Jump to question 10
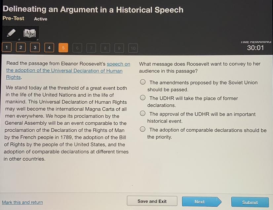Image resolution: width=273 pixels, height=210 pixels. point(133,48)
